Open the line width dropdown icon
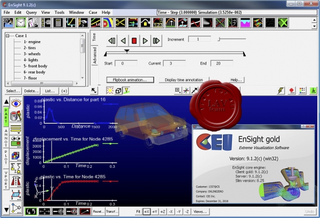Screen dimensions: 320x218 (16, 128)
